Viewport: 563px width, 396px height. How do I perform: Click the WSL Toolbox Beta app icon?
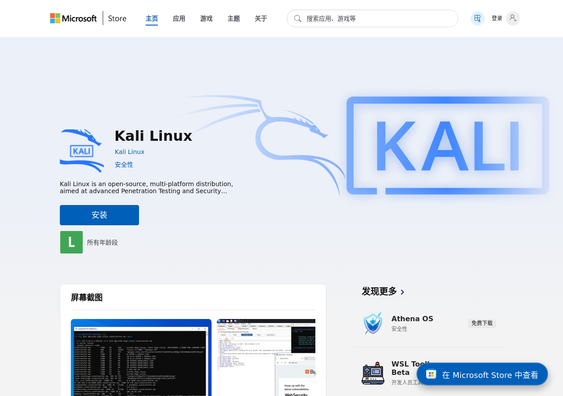[x=373, y=373]
